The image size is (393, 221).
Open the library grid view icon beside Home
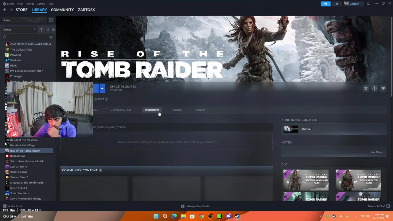tap(51, 20)
